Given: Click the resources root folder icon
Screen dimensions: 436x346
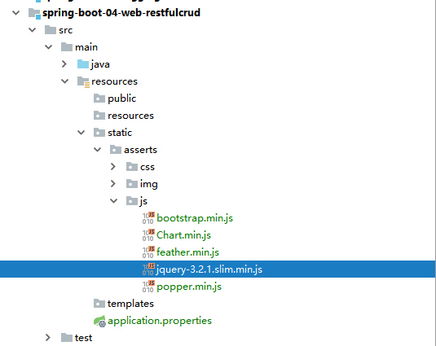Looking at the screenshot, I should [x=83, y=81].
